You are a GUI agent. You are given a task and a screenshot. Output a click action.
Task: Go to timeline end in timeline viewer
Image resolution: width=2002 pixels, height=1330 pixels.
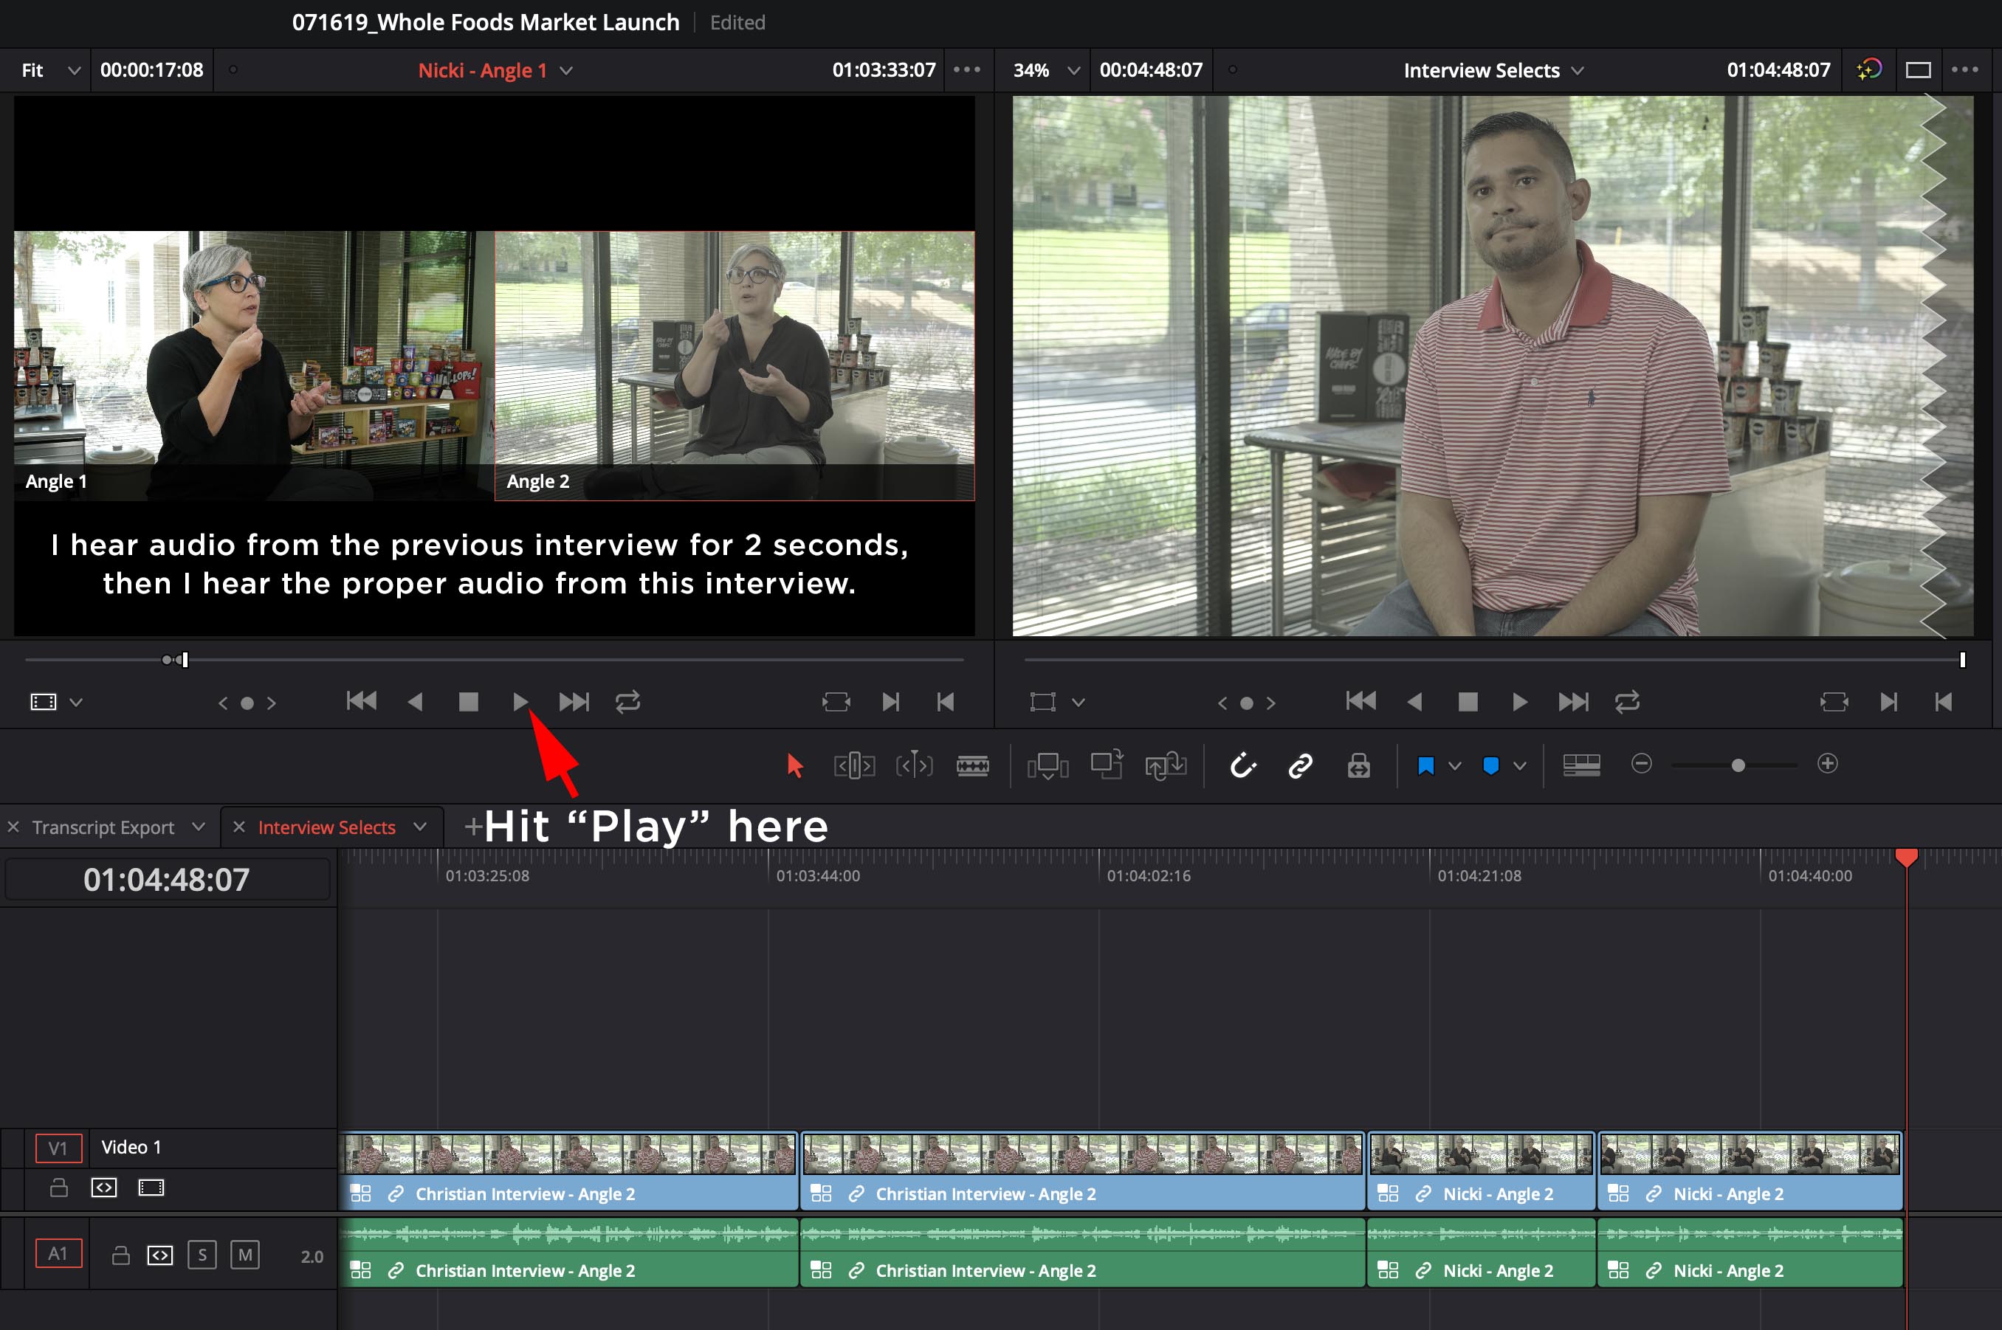[x=1573, y=701]
